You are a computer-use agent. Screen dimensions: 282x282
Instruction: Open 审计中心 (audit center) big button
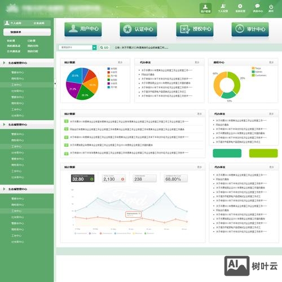pyautogui.click(x=250, y=29)
